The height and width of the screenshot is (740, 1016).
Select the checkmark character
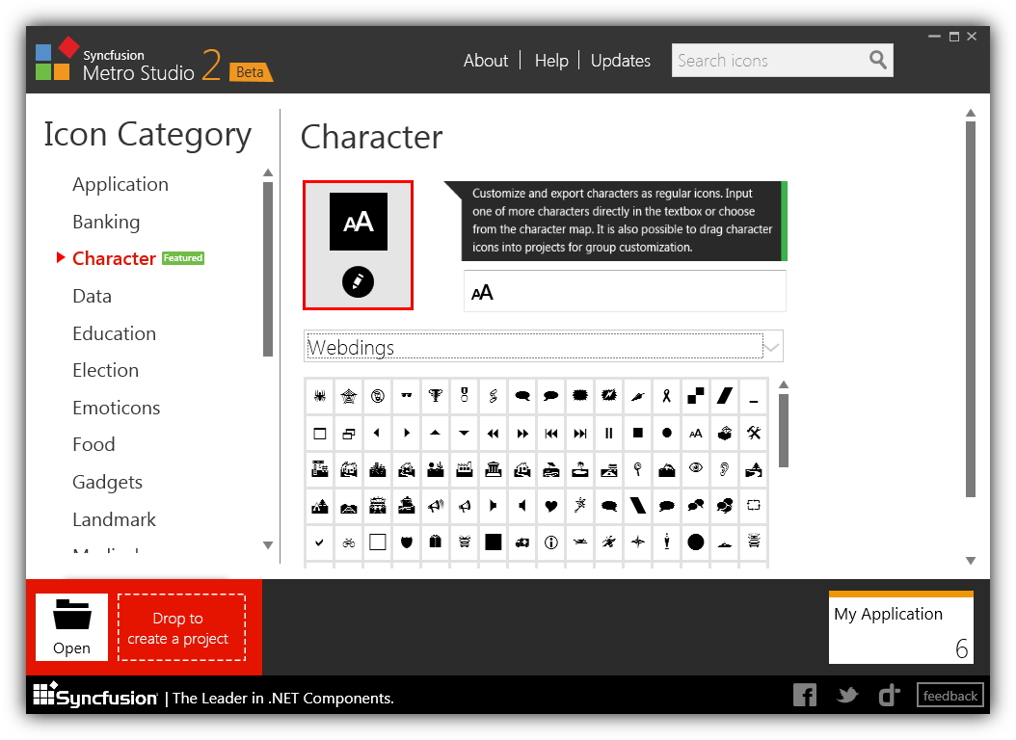pos(319,542)
